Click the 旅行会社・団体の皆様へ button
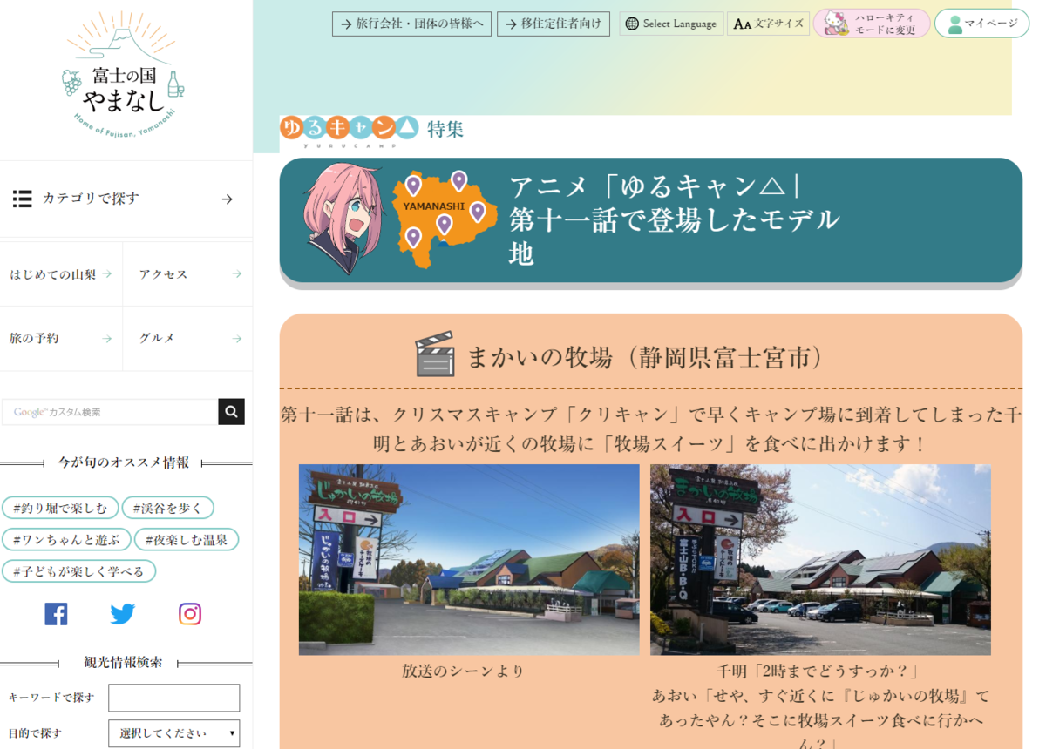The height and width of the screenshot is (749, 1046). point(411,24)
